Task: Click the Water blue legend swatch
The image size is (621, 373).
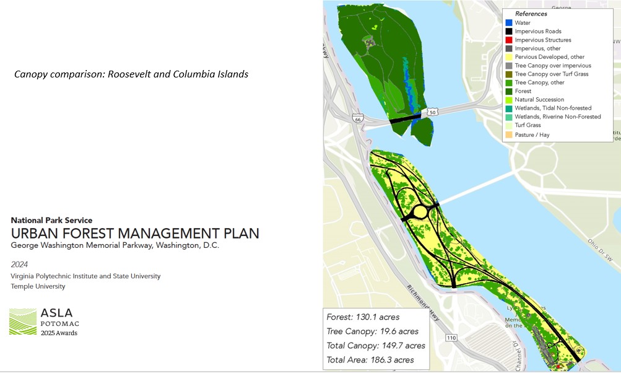Action: pos(509,23)
